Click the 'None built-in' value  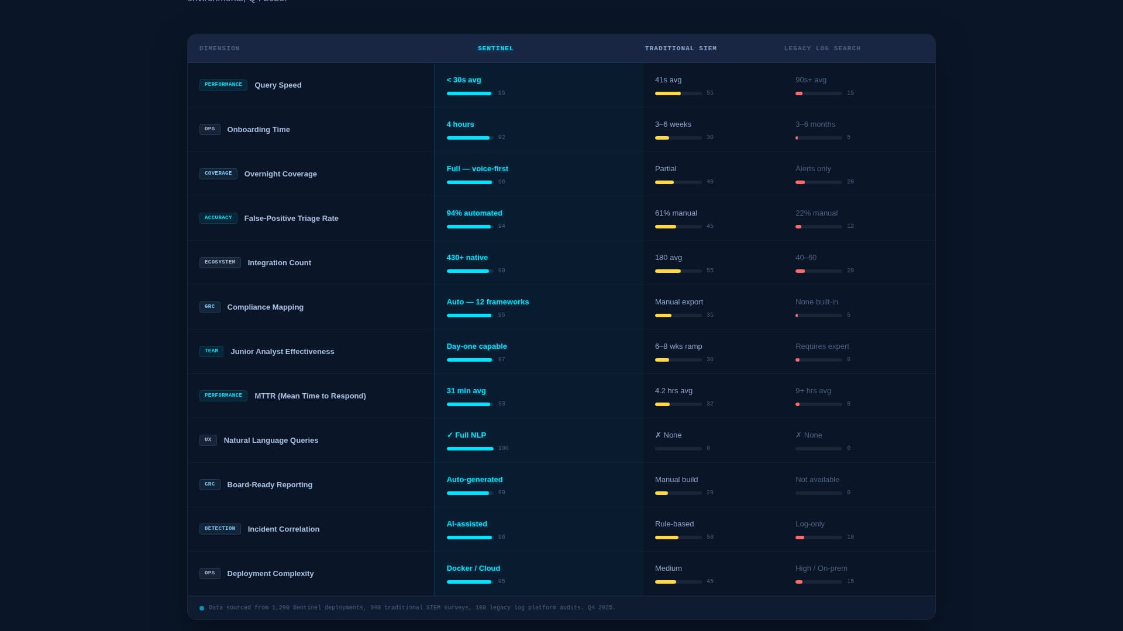click(817, 302)
